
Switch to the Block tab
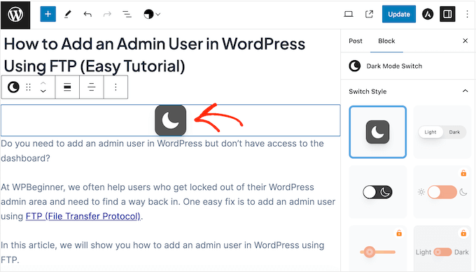point(386,41)
